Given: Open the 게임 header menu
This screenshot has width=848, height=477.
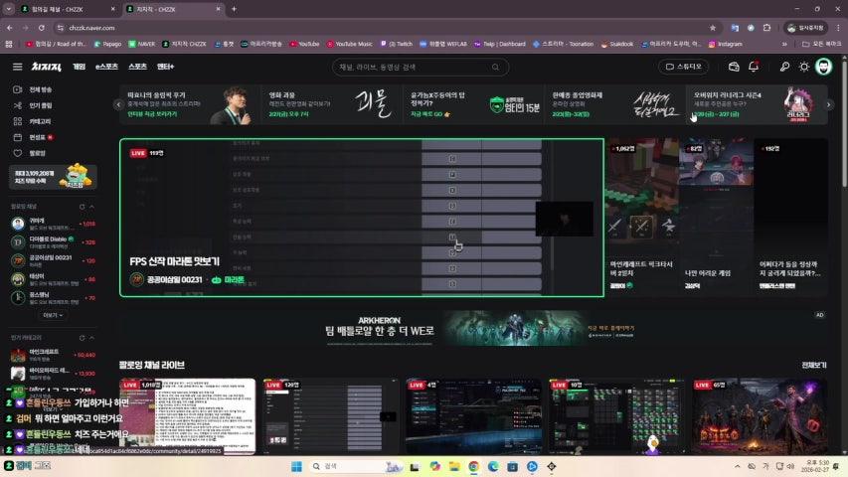Looking at the screenshot, I should coord(79,67).
